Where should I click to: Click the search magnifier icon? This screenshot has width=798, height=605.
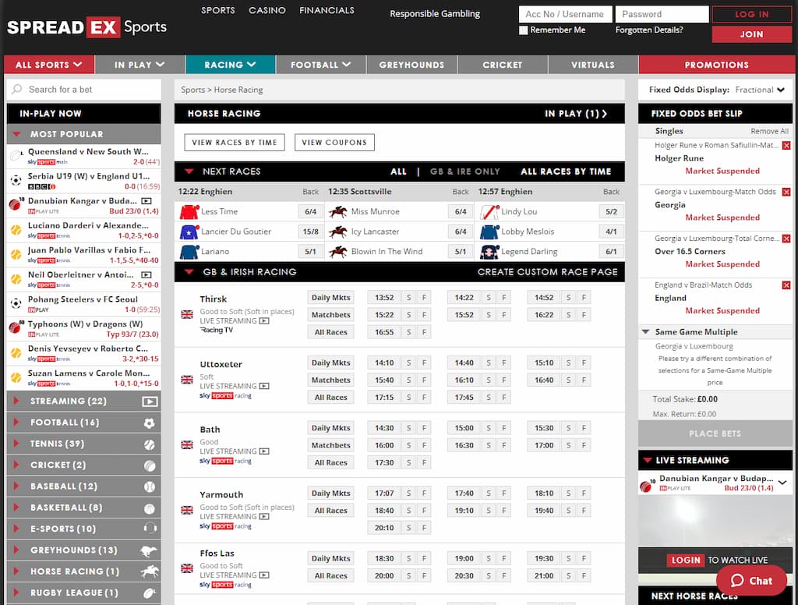click(x=17, y=89)
